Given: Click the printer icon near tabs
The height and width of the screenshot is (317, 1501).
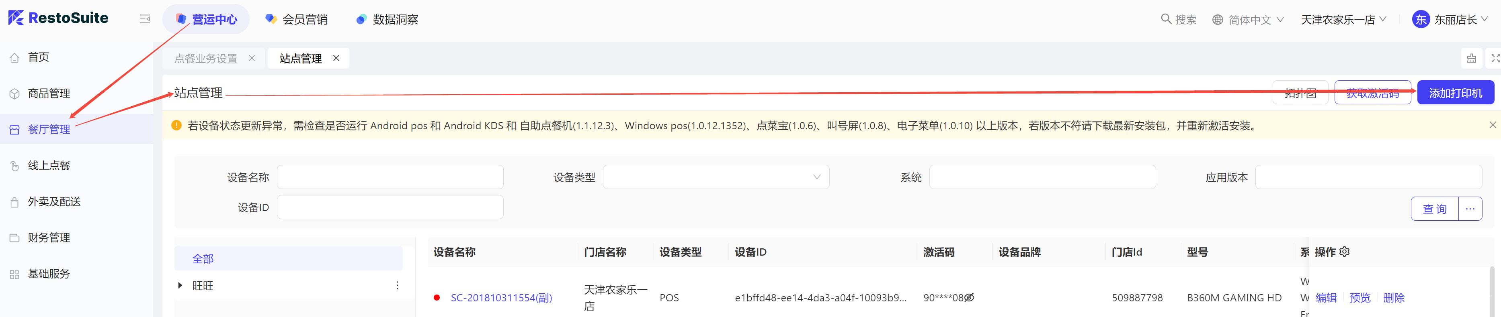Looking at the screenshot, I should 1471,58.
